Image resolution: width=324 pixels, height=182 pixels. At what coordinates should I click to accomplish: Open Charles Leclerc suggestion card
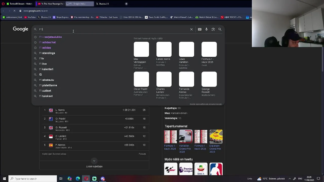coord(164,85)
